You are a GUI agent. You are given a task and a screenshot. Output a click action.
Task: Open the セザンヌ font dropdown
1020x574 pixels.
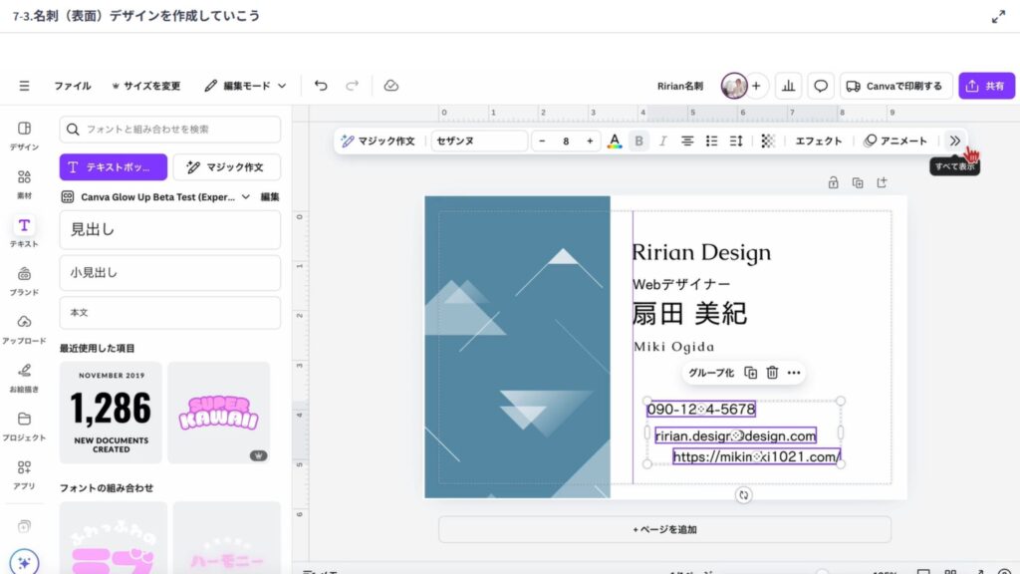(x=479, y=141)
